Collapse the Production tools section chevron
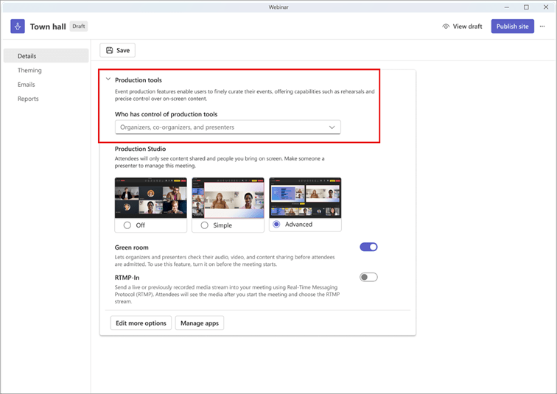Viewport: 557px width, 394px height. coord(108,79)
